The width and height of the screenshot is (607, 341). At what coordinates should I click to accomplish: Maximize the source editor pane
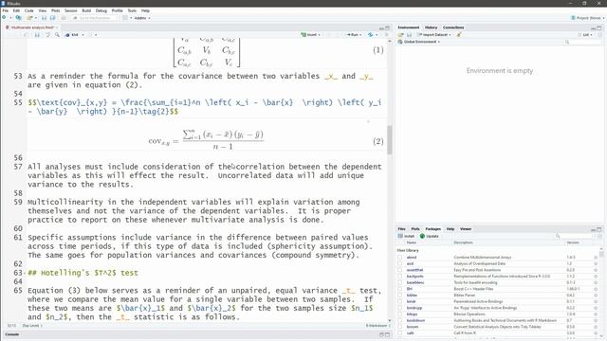coord(387,27)
